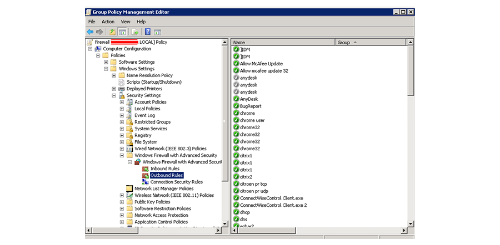Click the console tree vertical scrollbar thumb
This screenshot has width=500, height=245.
[225, 113]
